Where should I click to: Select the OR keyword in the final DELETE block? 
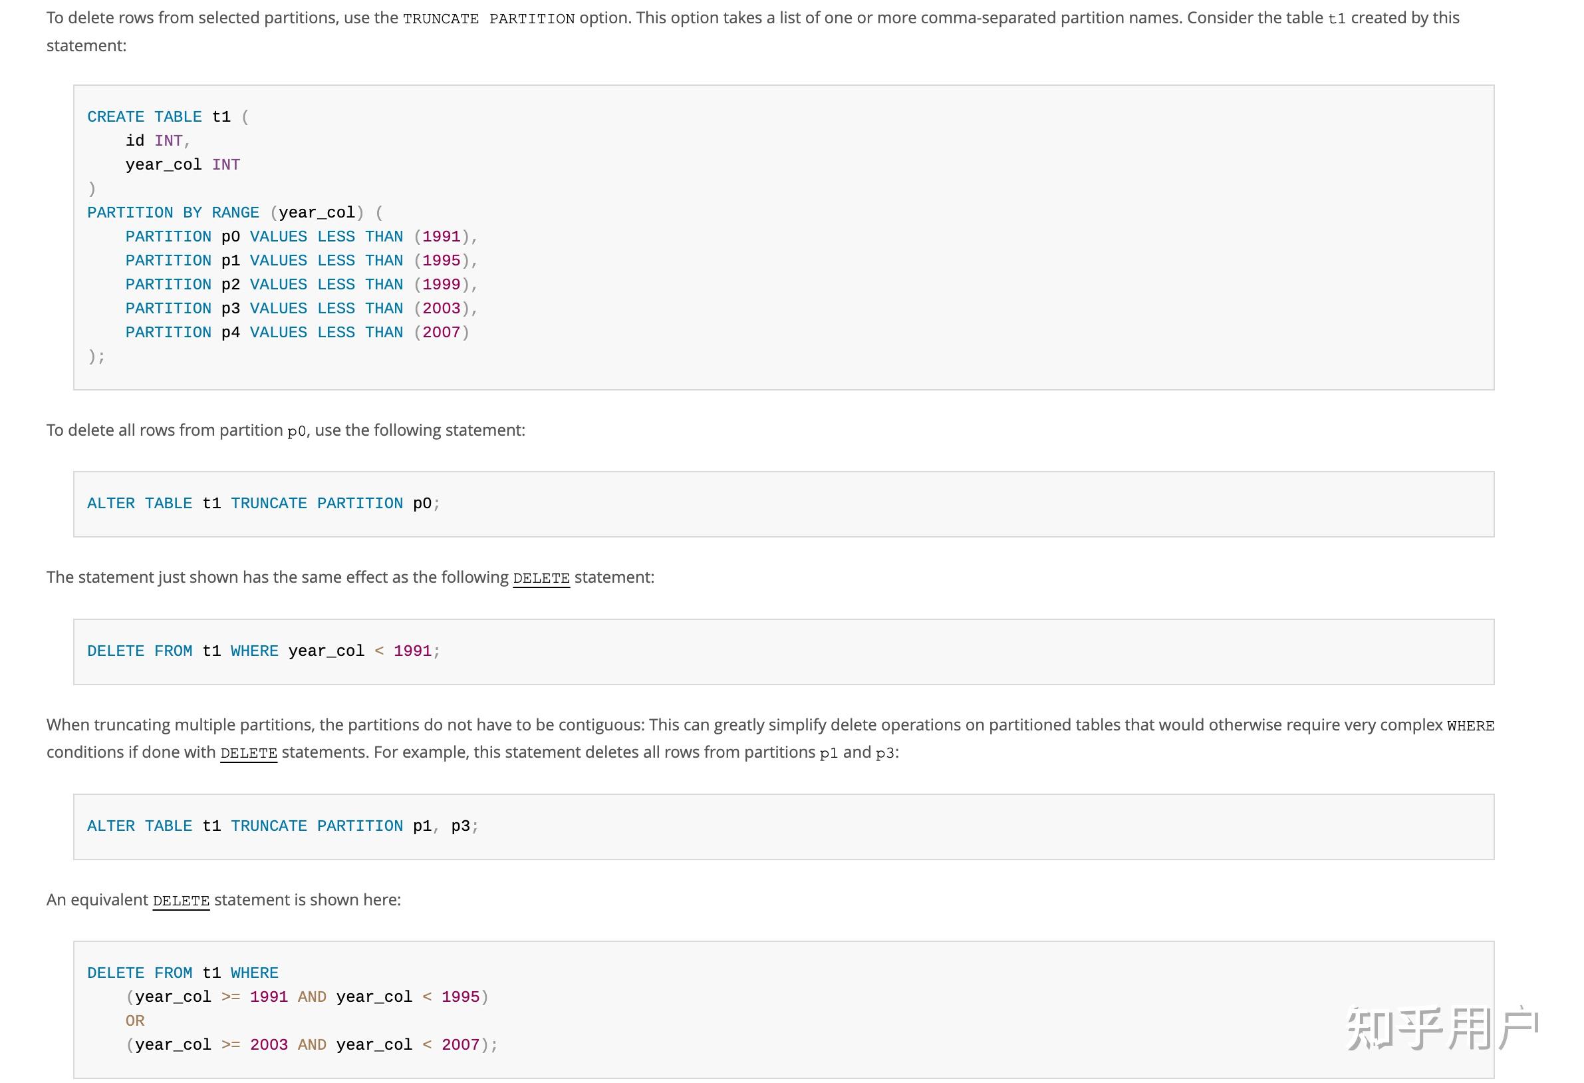(135, 1020)
